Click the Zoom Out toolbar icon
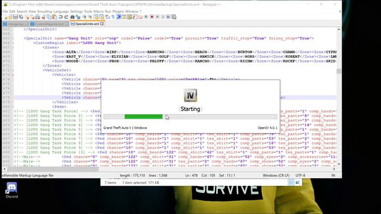Viewport: 381px width, 214px height. [x=90, y=17]
